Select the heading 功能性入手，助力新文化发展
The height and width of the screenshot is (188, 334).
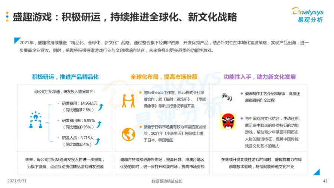coord(259,77)
